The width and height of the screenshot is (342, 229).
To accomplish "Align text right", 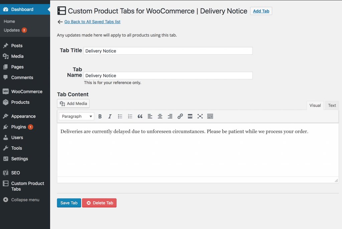I will pyautogui.click(x=170, y=116).
